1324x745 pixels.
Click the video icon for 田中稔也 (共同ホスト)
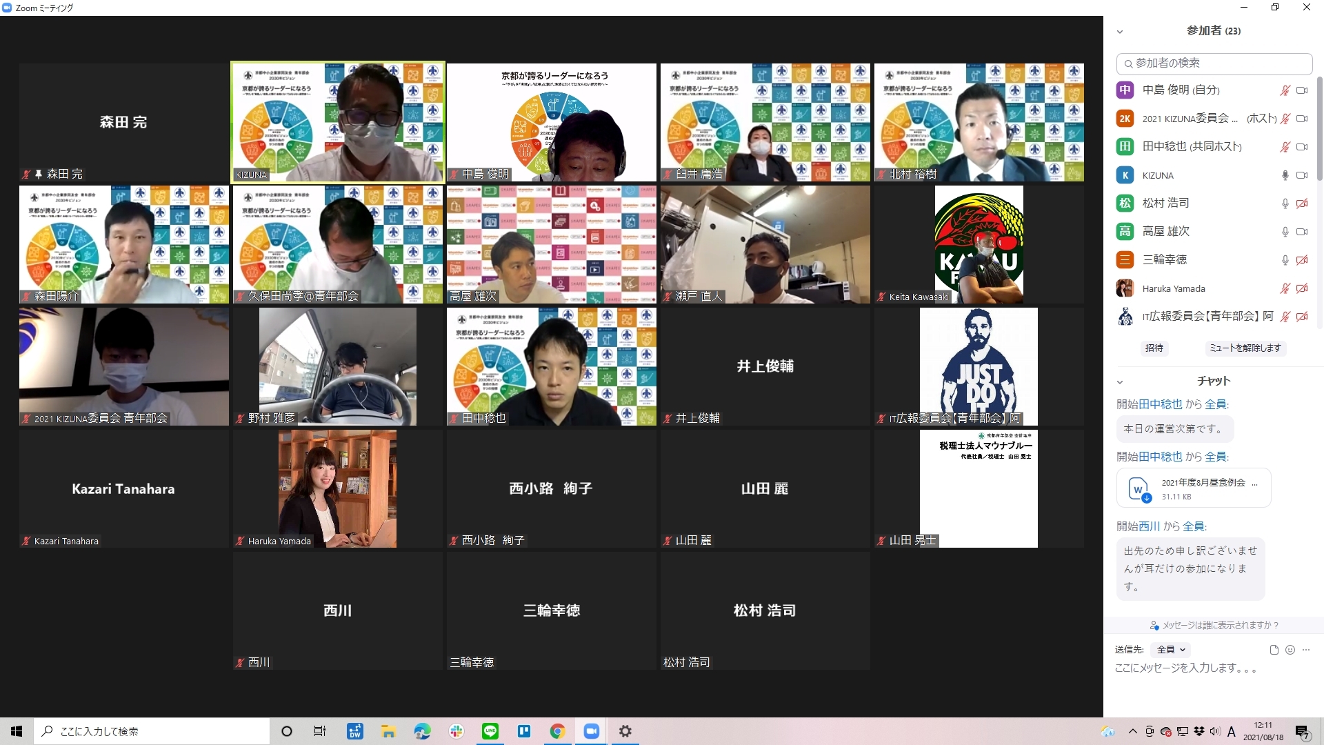pos(1302,147)
